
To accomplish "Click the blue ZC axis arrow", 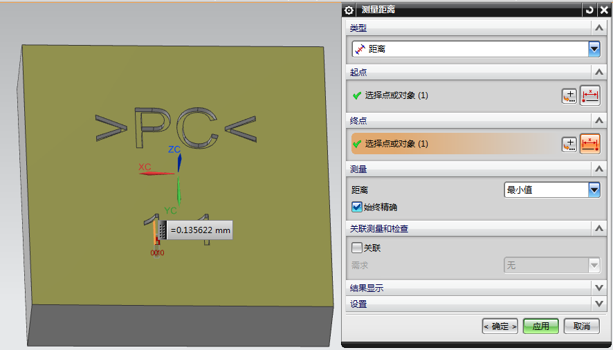I will tap(179, 161).
